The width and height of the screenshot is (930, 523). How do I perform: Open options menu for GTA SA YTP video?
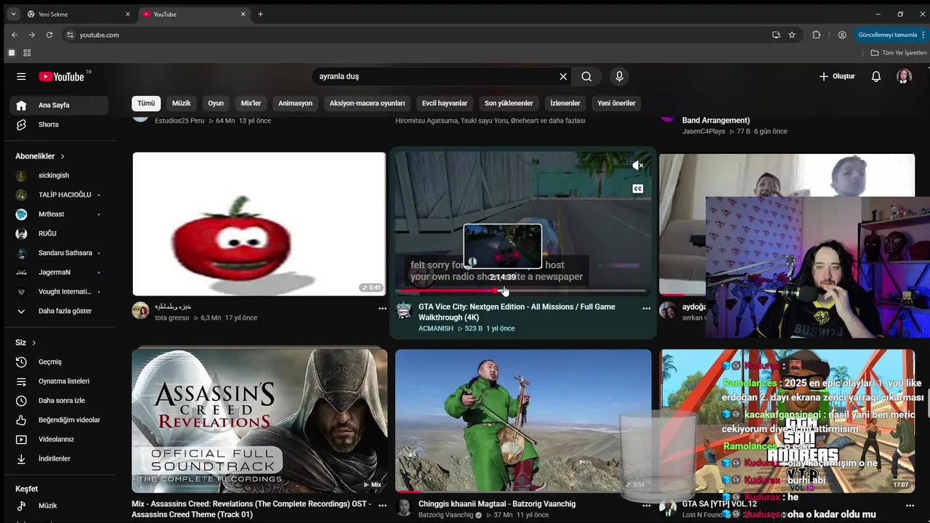tap(910, 506)
